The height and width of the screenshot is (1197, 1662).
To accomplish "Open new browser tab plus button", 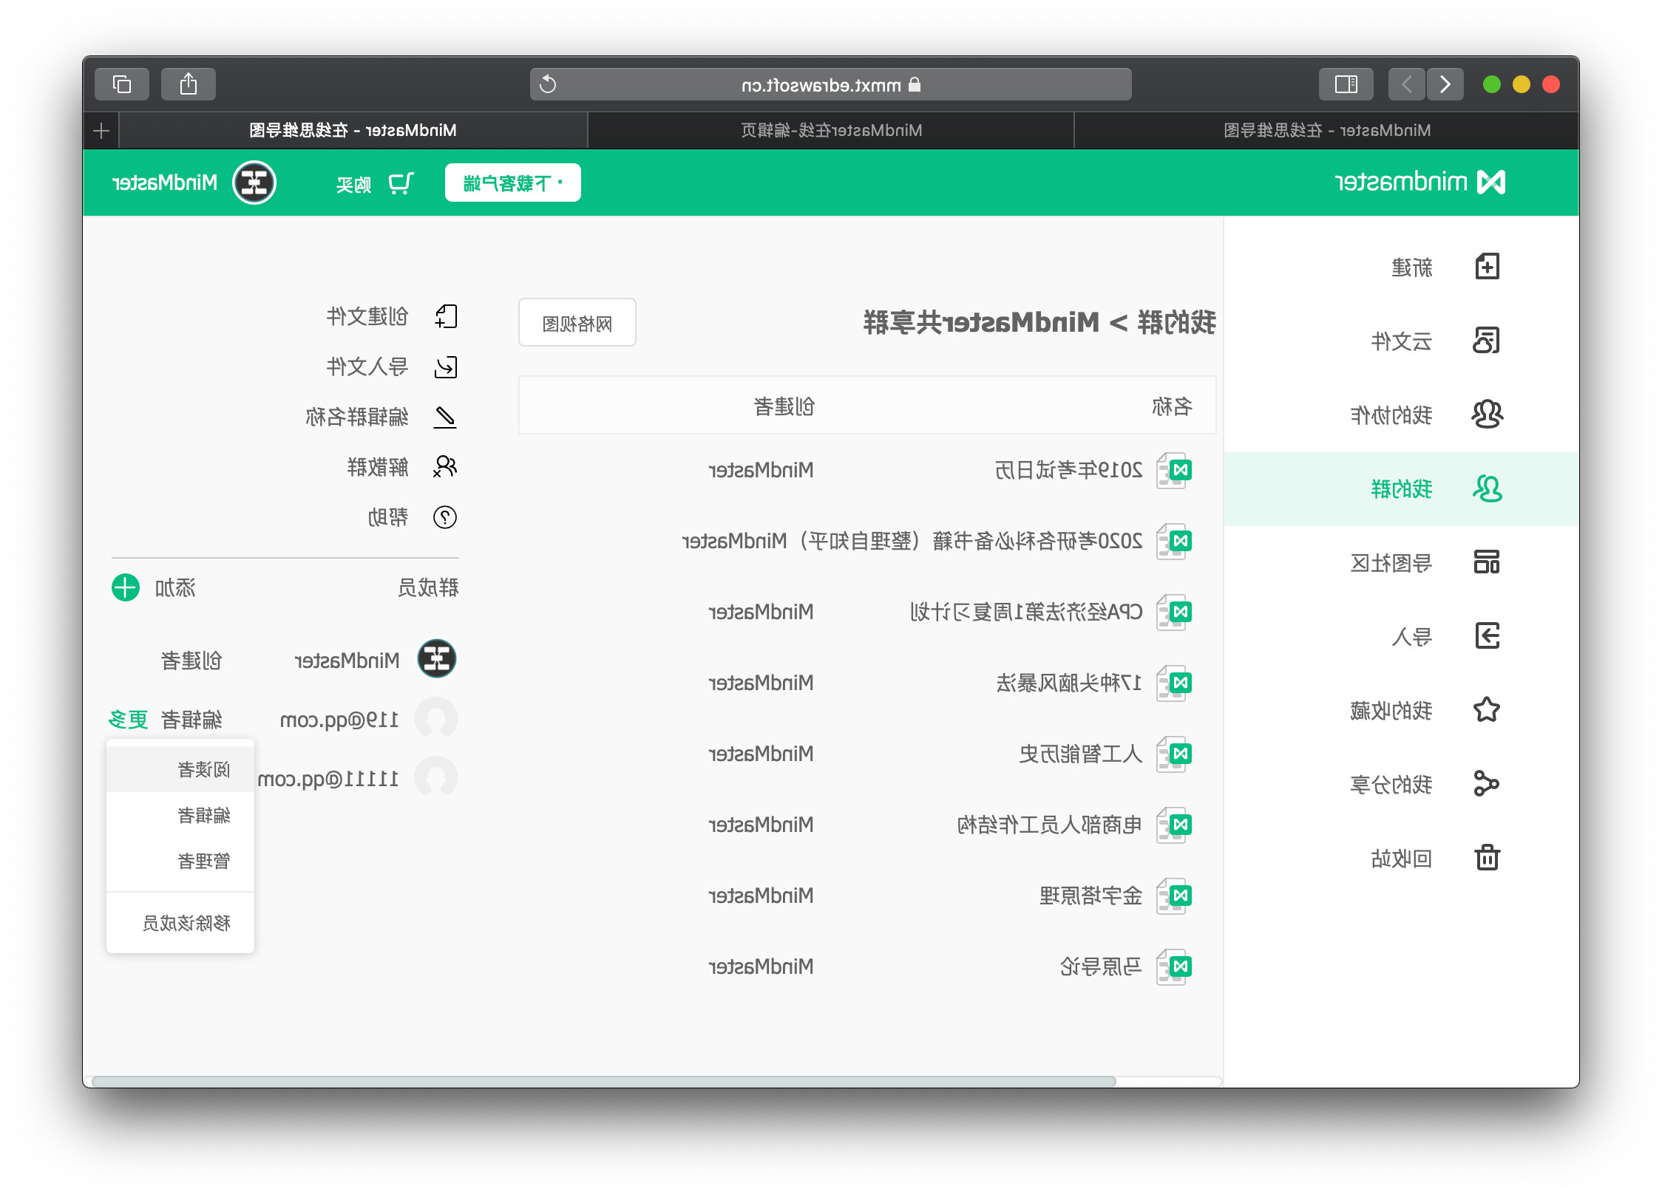I will 101,131.
